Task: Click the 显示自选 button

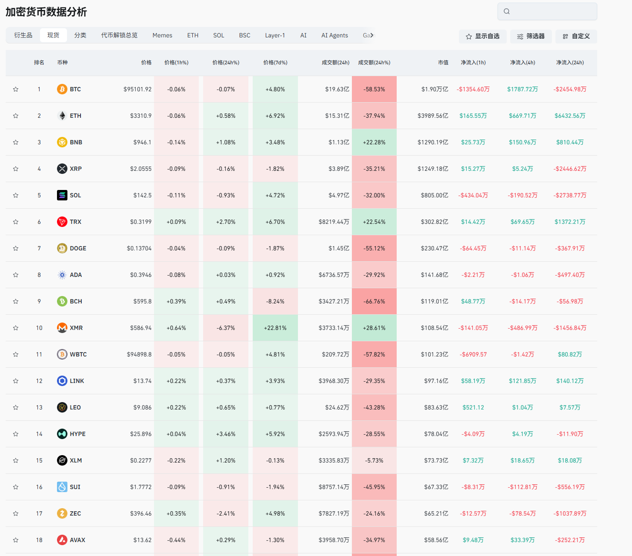Action: pos(482,37)
